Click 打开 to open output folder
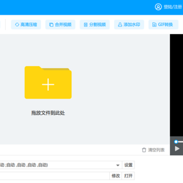The height and width of the screenshot is (183, 183). tap(129, 176)
